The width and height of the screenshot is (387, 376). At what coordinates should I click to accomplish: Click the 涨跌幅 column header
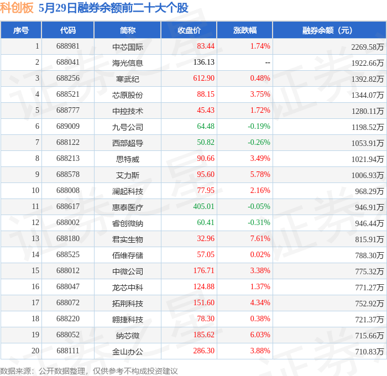coord(245,30)
